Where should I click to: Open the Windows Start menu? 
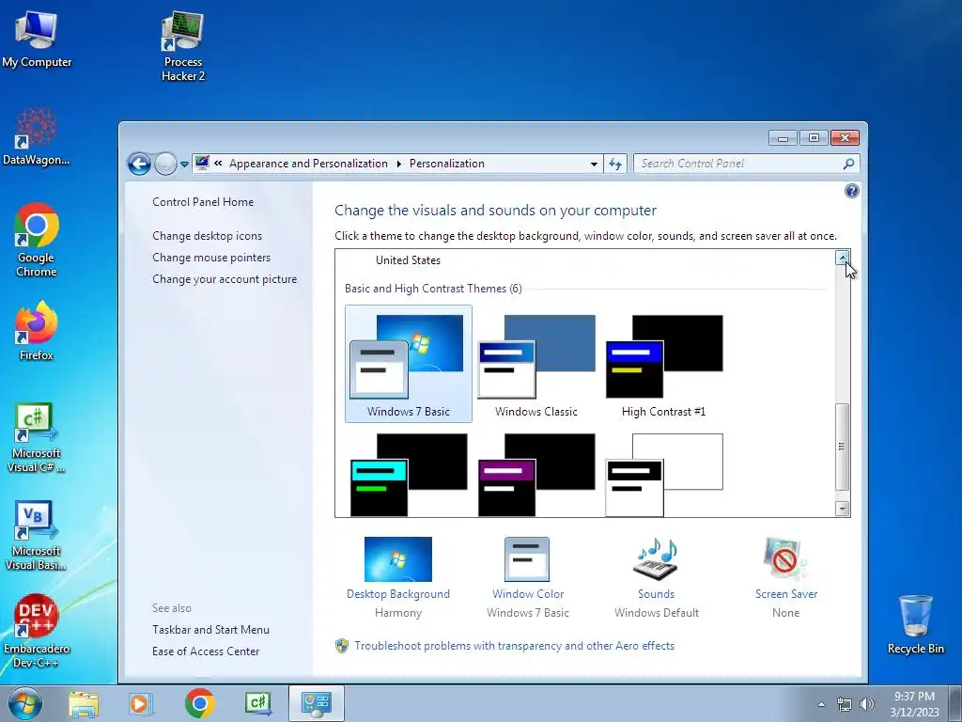tap(25, 703)
